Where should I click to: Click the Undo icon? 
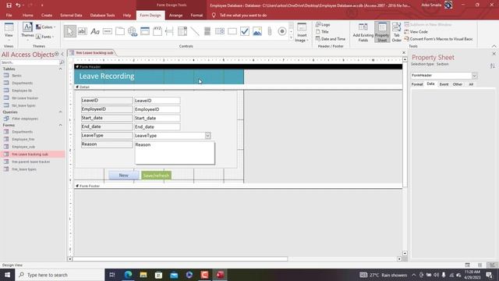pyautogui.click(x=18, y=5)
